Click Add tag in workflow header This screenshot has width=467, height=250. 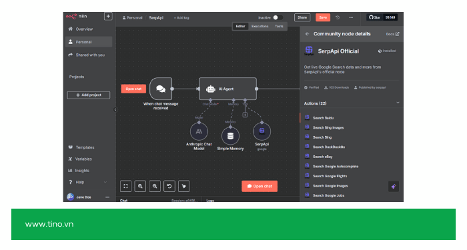tap(181, 18)
